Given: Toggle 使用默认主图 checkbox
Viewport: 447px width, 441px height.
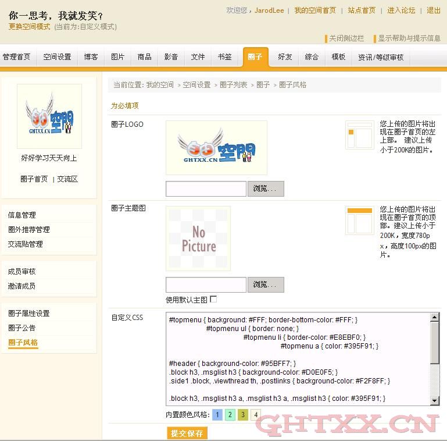Looking at the screenshot, I should (x=213, y=299).
